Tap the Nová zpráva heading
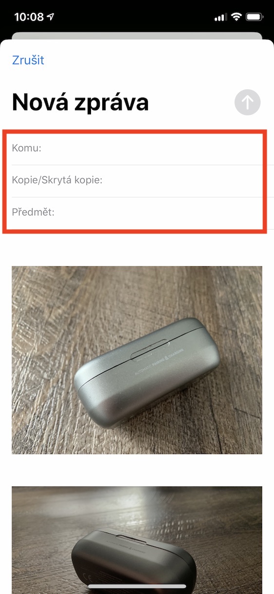The width and height of the screenshot is (274, 594). [80, 102]
